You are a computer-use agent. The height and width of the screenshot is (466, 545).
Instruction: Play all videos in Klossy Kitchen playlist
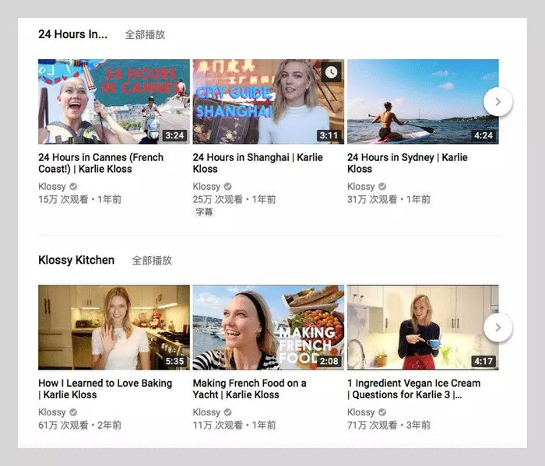(152, 261)
